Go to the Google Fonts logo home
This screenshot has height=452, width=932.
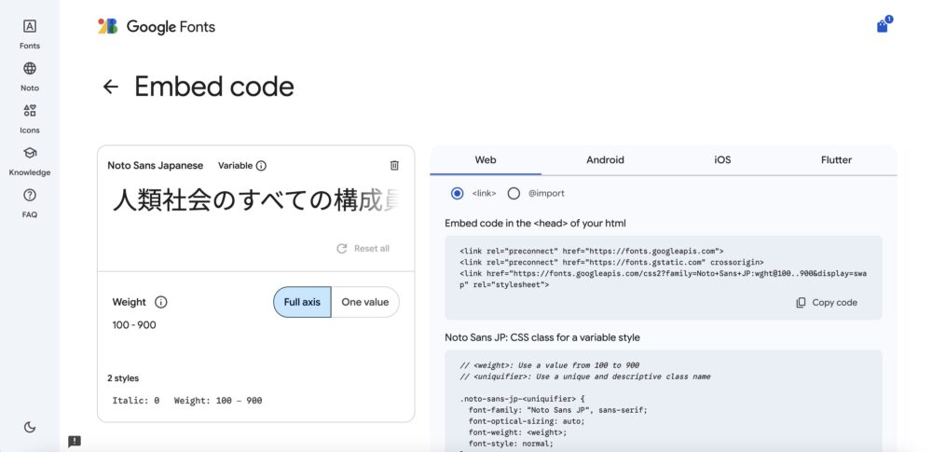(157, 27)
